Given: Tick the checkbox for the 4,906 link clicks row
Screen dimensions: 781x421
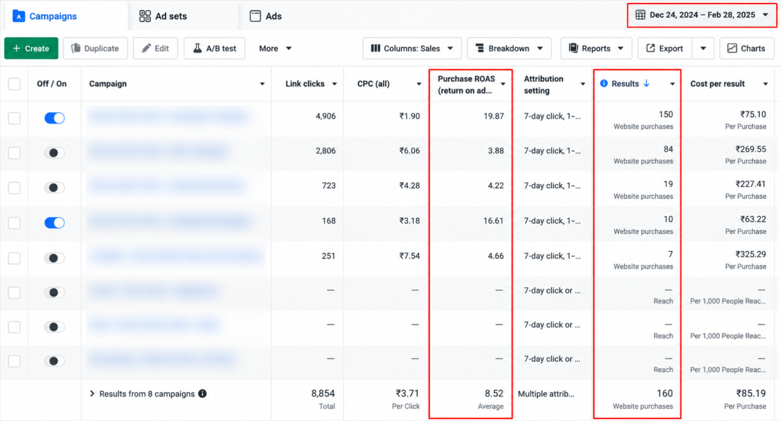Looking at the screenshot, I should pos(14,118).
